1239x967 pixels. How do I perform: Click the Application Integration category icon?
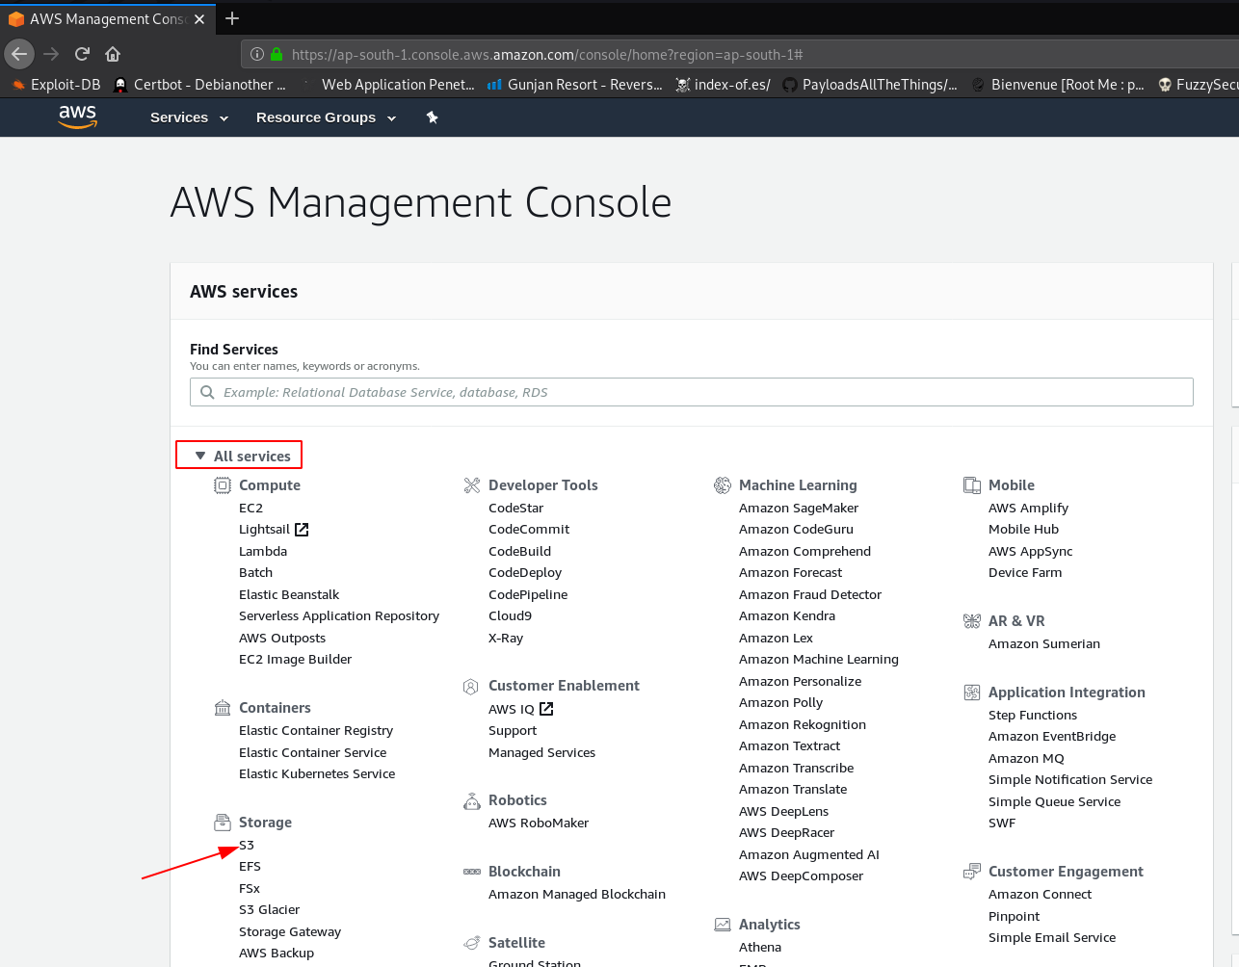[972, 693]
